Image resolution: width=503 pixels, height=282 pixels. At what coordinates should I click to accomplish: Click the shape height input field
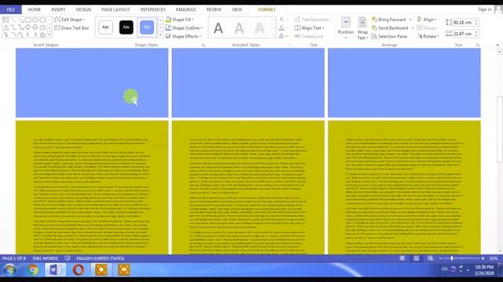463,23
